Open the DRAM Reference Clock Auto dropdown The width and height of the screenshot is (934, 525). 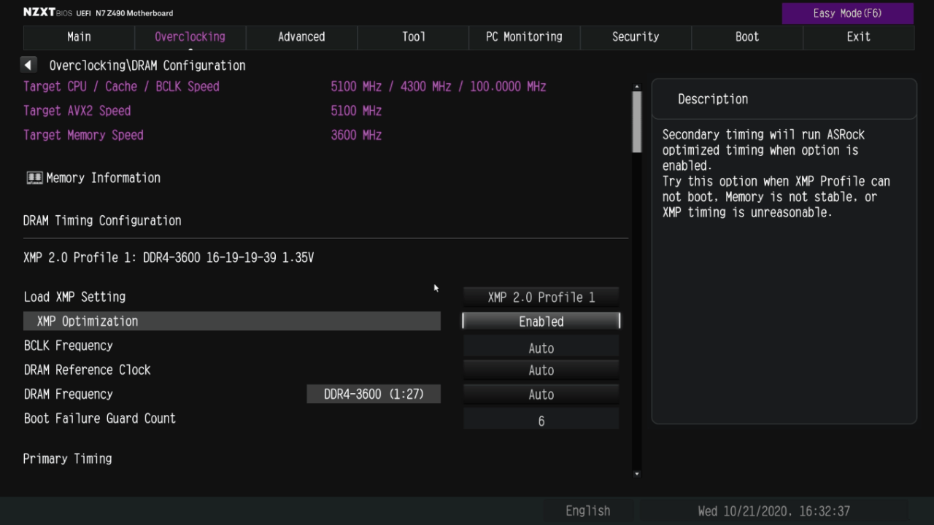(x=541, y=370)
